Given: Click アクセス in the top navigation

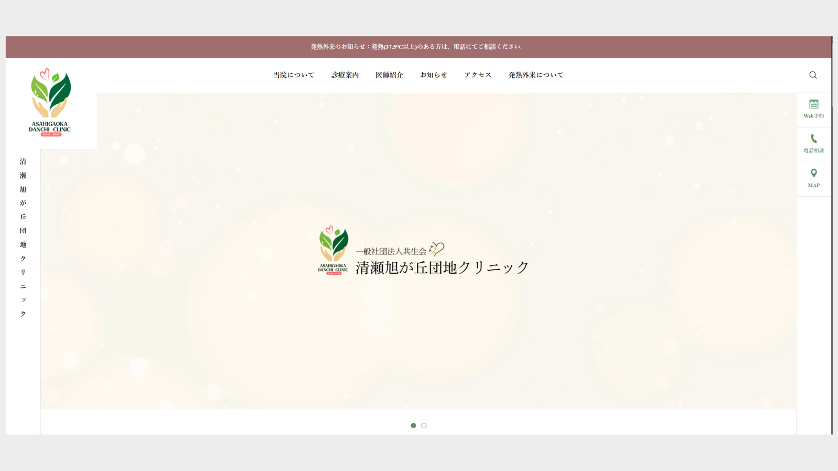Looking at the screenshot, I should pos(477,75).
